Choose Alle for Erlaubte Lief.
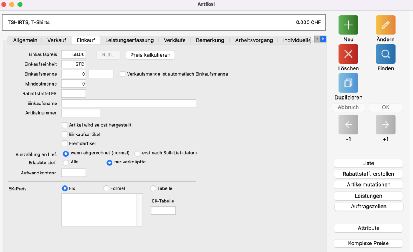Image resolution: width=413 pixels, height=252 pixels. 66,163
